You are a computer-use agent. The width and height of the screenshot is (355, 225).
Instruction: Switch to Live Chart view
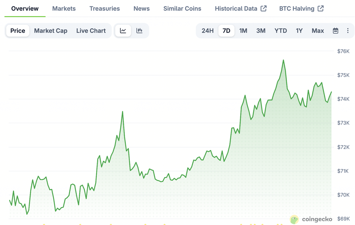click(x=91, y=31)
